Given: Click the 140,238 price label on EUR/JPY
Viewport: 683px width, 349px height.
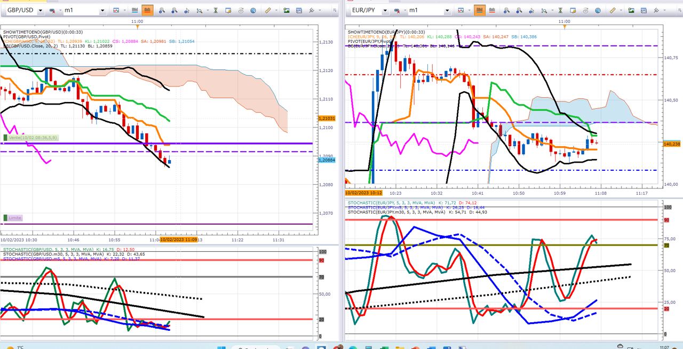Looking at the screenshot, I should [x=671, y=144].
